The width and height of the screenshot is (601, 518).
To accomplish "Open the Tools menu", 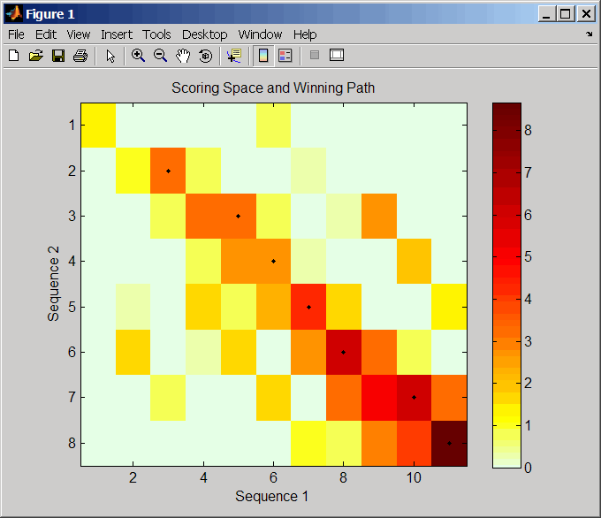I will click(x=156, y=34).
